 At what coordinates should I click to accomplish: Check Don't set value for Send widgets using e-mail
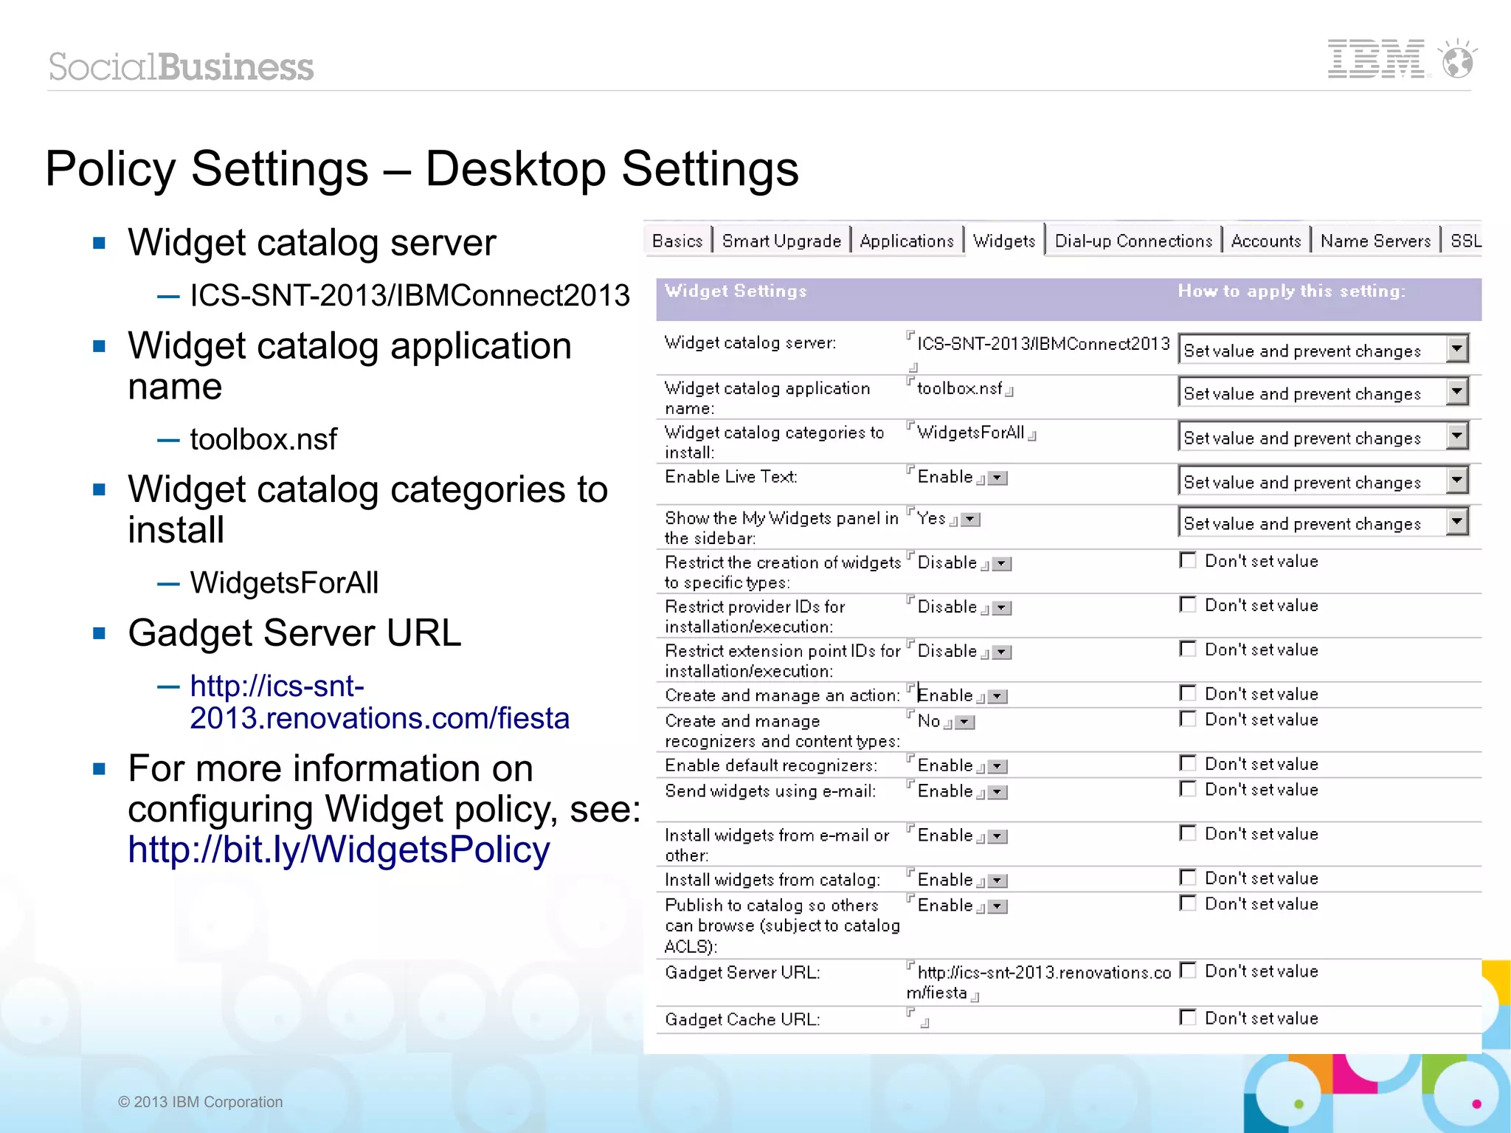[x=1187, y=789]
